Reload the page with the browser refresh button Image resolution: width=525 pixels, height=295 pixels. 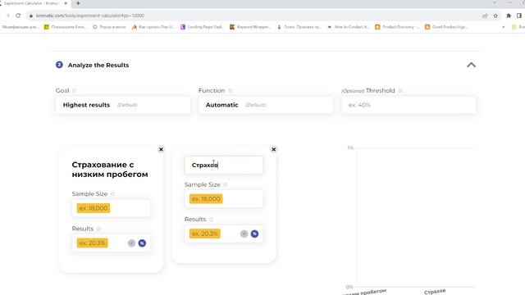18,16
